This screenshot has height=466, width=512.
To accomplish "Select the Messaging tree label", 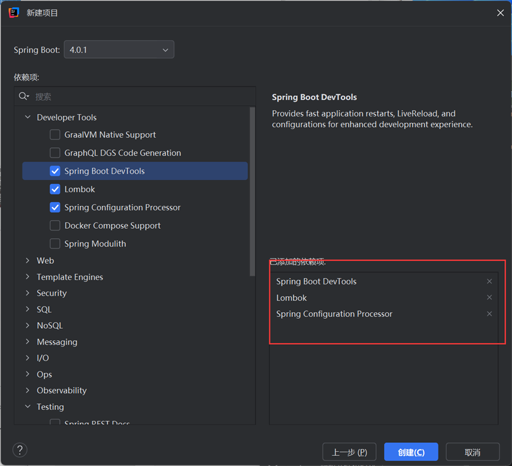I will point(57,342).
